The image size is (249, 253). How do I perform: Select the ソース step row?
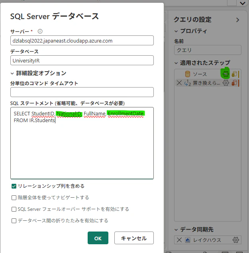point(208,74)
